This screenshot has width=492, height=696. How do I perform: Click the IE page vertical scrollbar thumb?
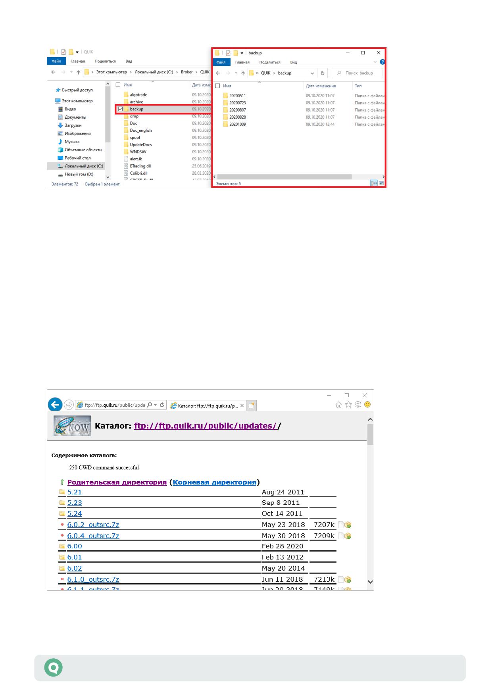tap(370, 434)
